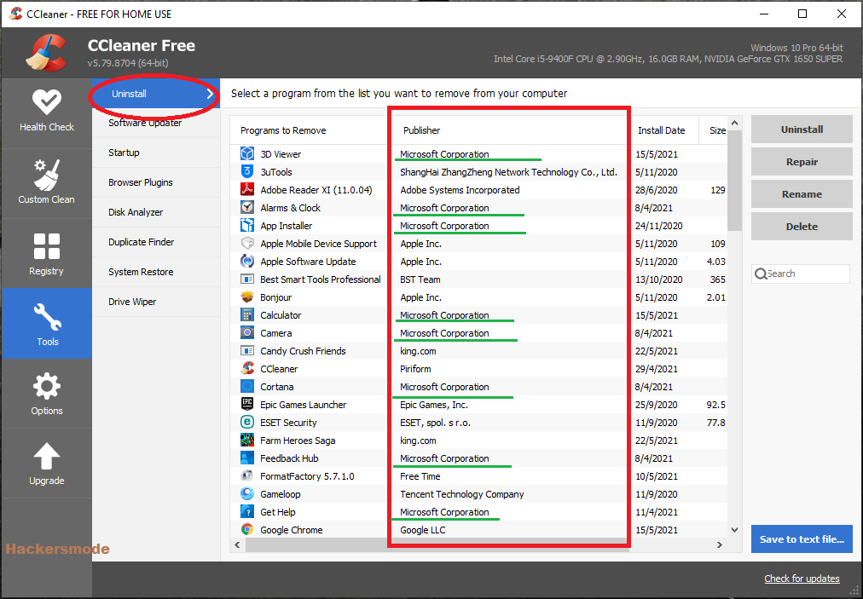
Task: Click the FormatFactory icon
Action: [x=247, y=475]
